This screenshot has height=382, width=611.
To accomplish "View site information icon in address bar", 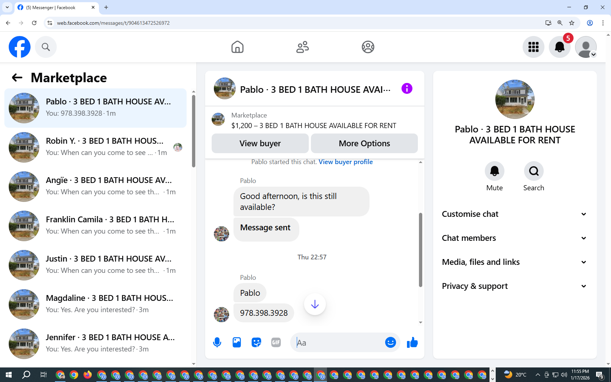I will tap(50, 23).
